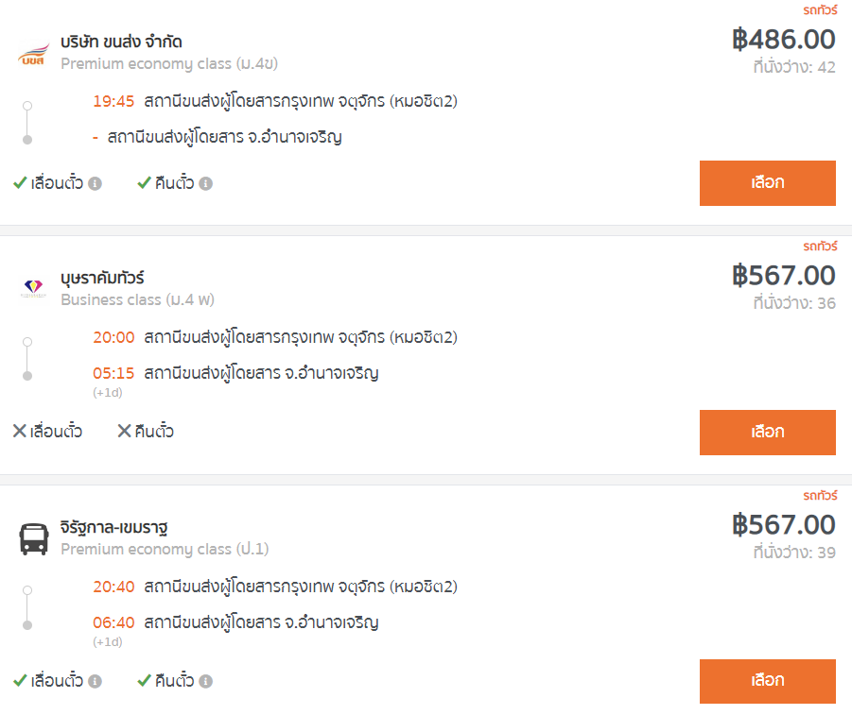
Task: Open info icon beside เลื่อนตั๋ว for จิรัฐกาล-เขมราฐ
Action: 96,681
